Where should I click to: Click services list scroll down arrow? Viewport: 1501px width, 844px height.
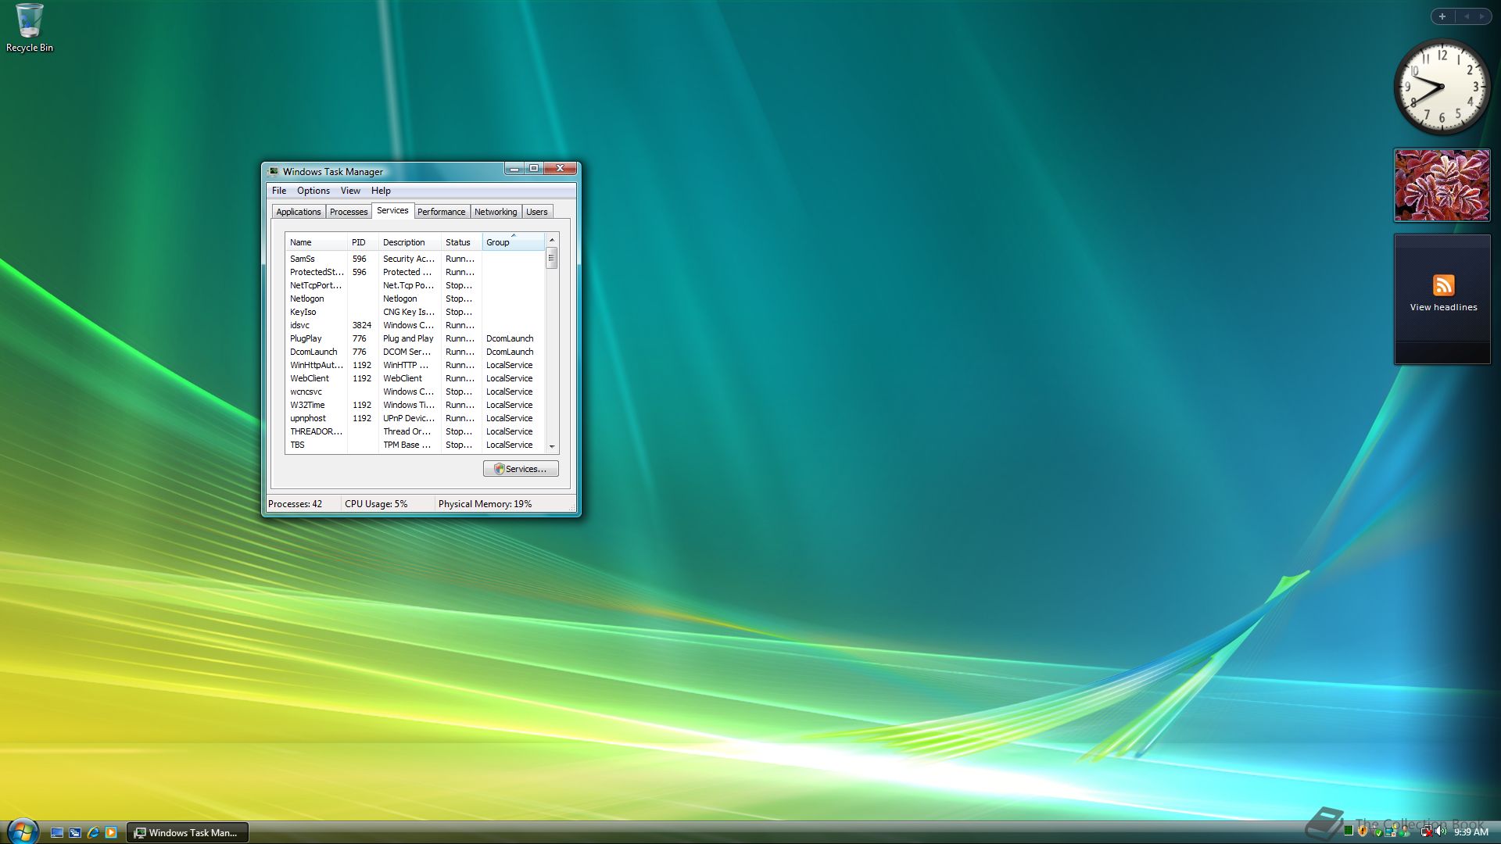552,446
